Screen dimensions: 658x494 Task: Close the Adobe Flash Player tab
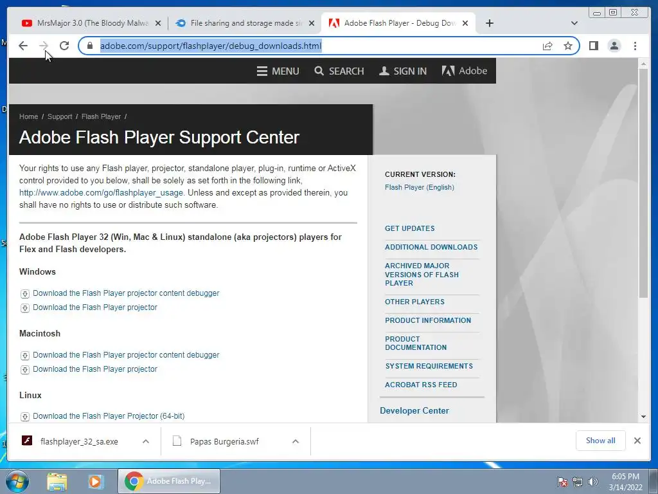click(x=465, y=24)
